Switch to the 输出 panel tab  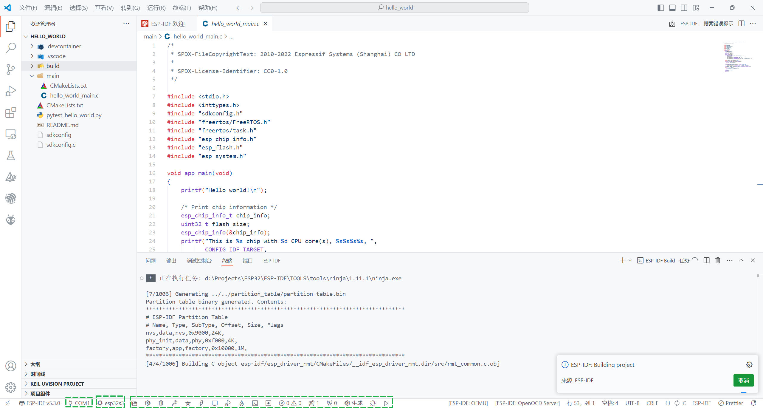(x=171, y=261)
